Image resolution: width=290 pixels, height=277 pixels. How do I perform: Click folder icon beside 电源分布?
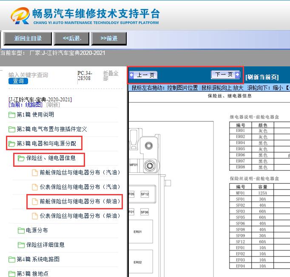click(21, 231)
